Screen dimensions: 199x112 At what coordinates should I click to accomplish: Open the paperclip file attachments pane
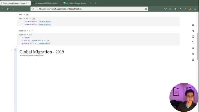coord(193,31)
